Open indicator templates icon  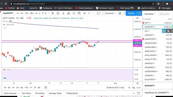(74, 13)
